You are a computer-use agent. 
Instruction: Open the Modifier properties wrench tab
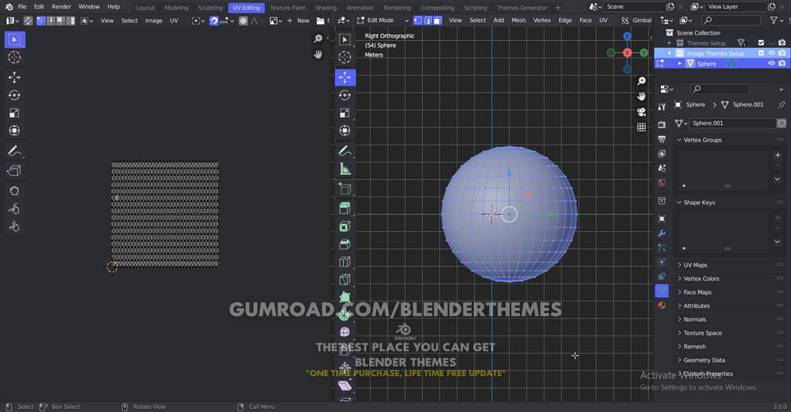[662, 234]
